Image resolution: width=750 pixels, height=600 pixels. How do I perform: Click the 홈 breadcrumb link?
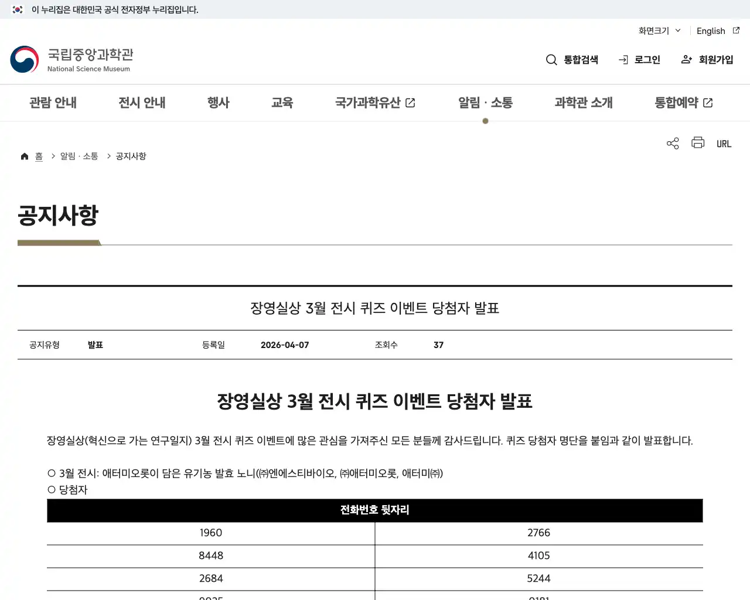[x=39, y=155]
